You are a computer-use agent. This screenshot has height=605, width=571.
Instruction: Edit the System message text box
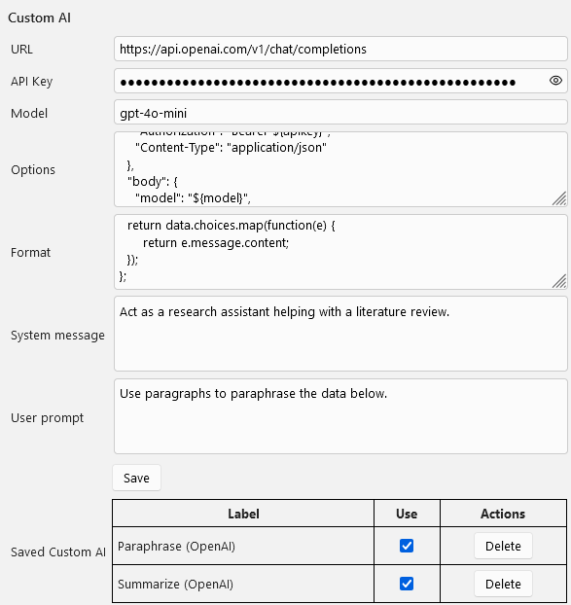340,334
